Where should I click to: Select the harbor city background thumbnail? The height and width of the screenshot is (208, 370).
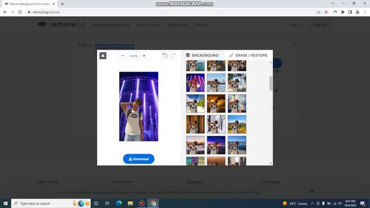click(216, 83)
